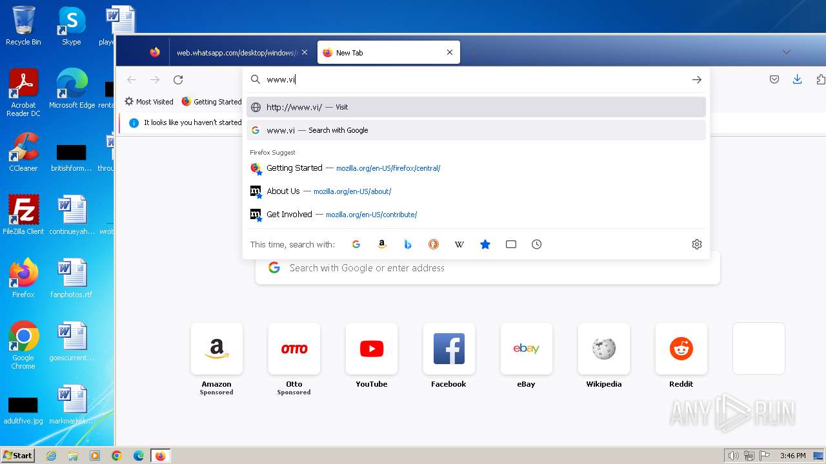Open About Us mozilla.org suggestion
The height and width of the screenshot is (464, 826).
476,191
